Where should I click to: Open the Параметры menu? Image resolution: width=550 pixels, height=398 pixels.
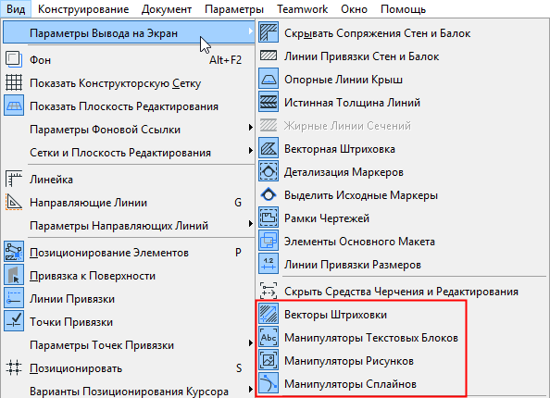tap(234, 8)
